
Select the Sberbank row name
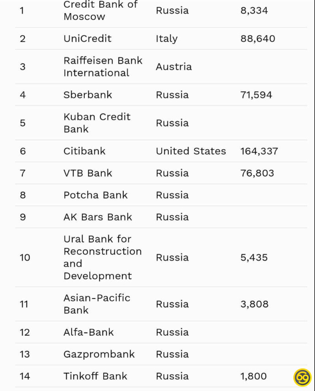tap(88, 95)
